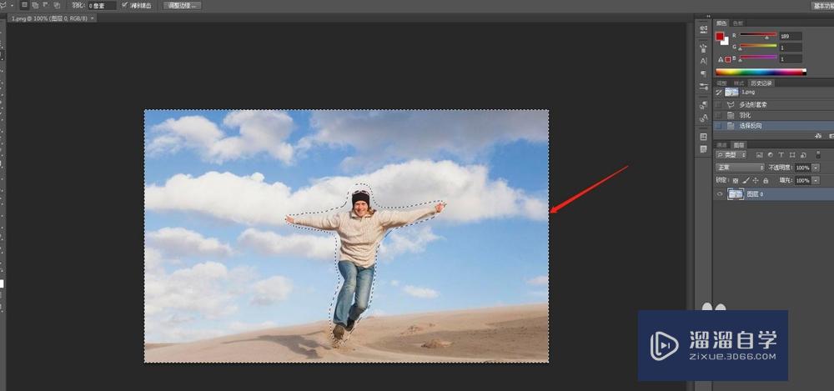This screenshot has height=391, width=834.
Task: Open the 正常 blend mode dropdown
Action: (x=740, y=168)
